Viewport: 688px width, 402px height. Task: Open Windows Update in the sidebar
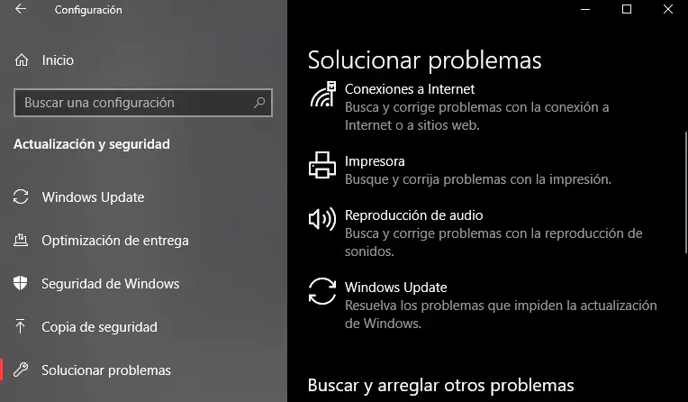[x=93, y=197]
